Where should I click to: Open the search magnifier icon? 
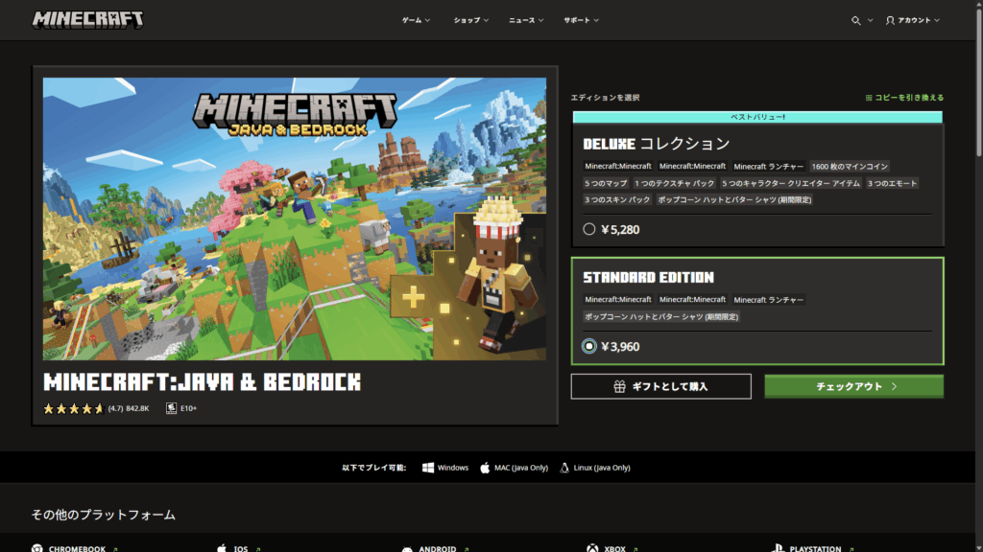[855, 21]
